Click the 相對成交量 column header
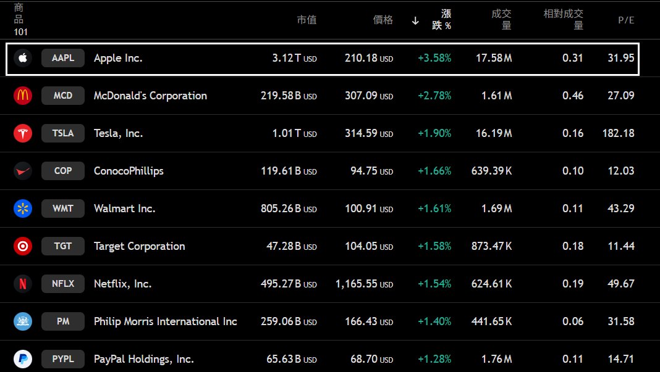The image size is (660, 372). 563,20
